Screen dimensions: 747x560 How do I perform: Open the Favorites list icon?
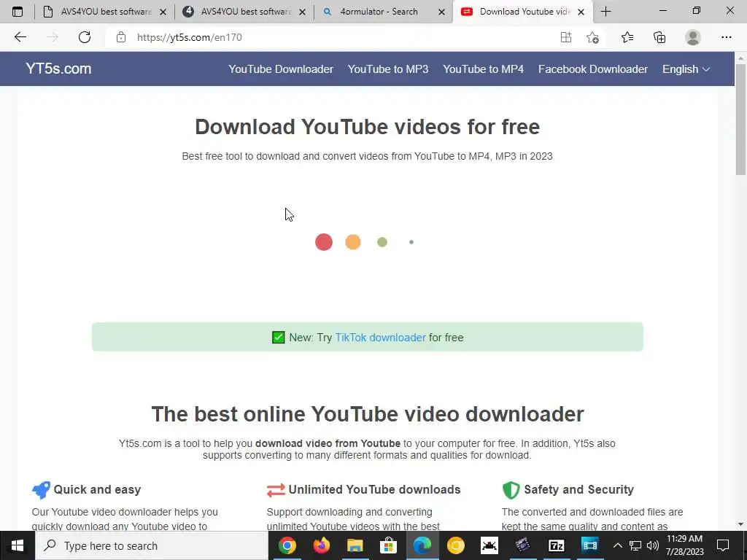click(627, 37)
